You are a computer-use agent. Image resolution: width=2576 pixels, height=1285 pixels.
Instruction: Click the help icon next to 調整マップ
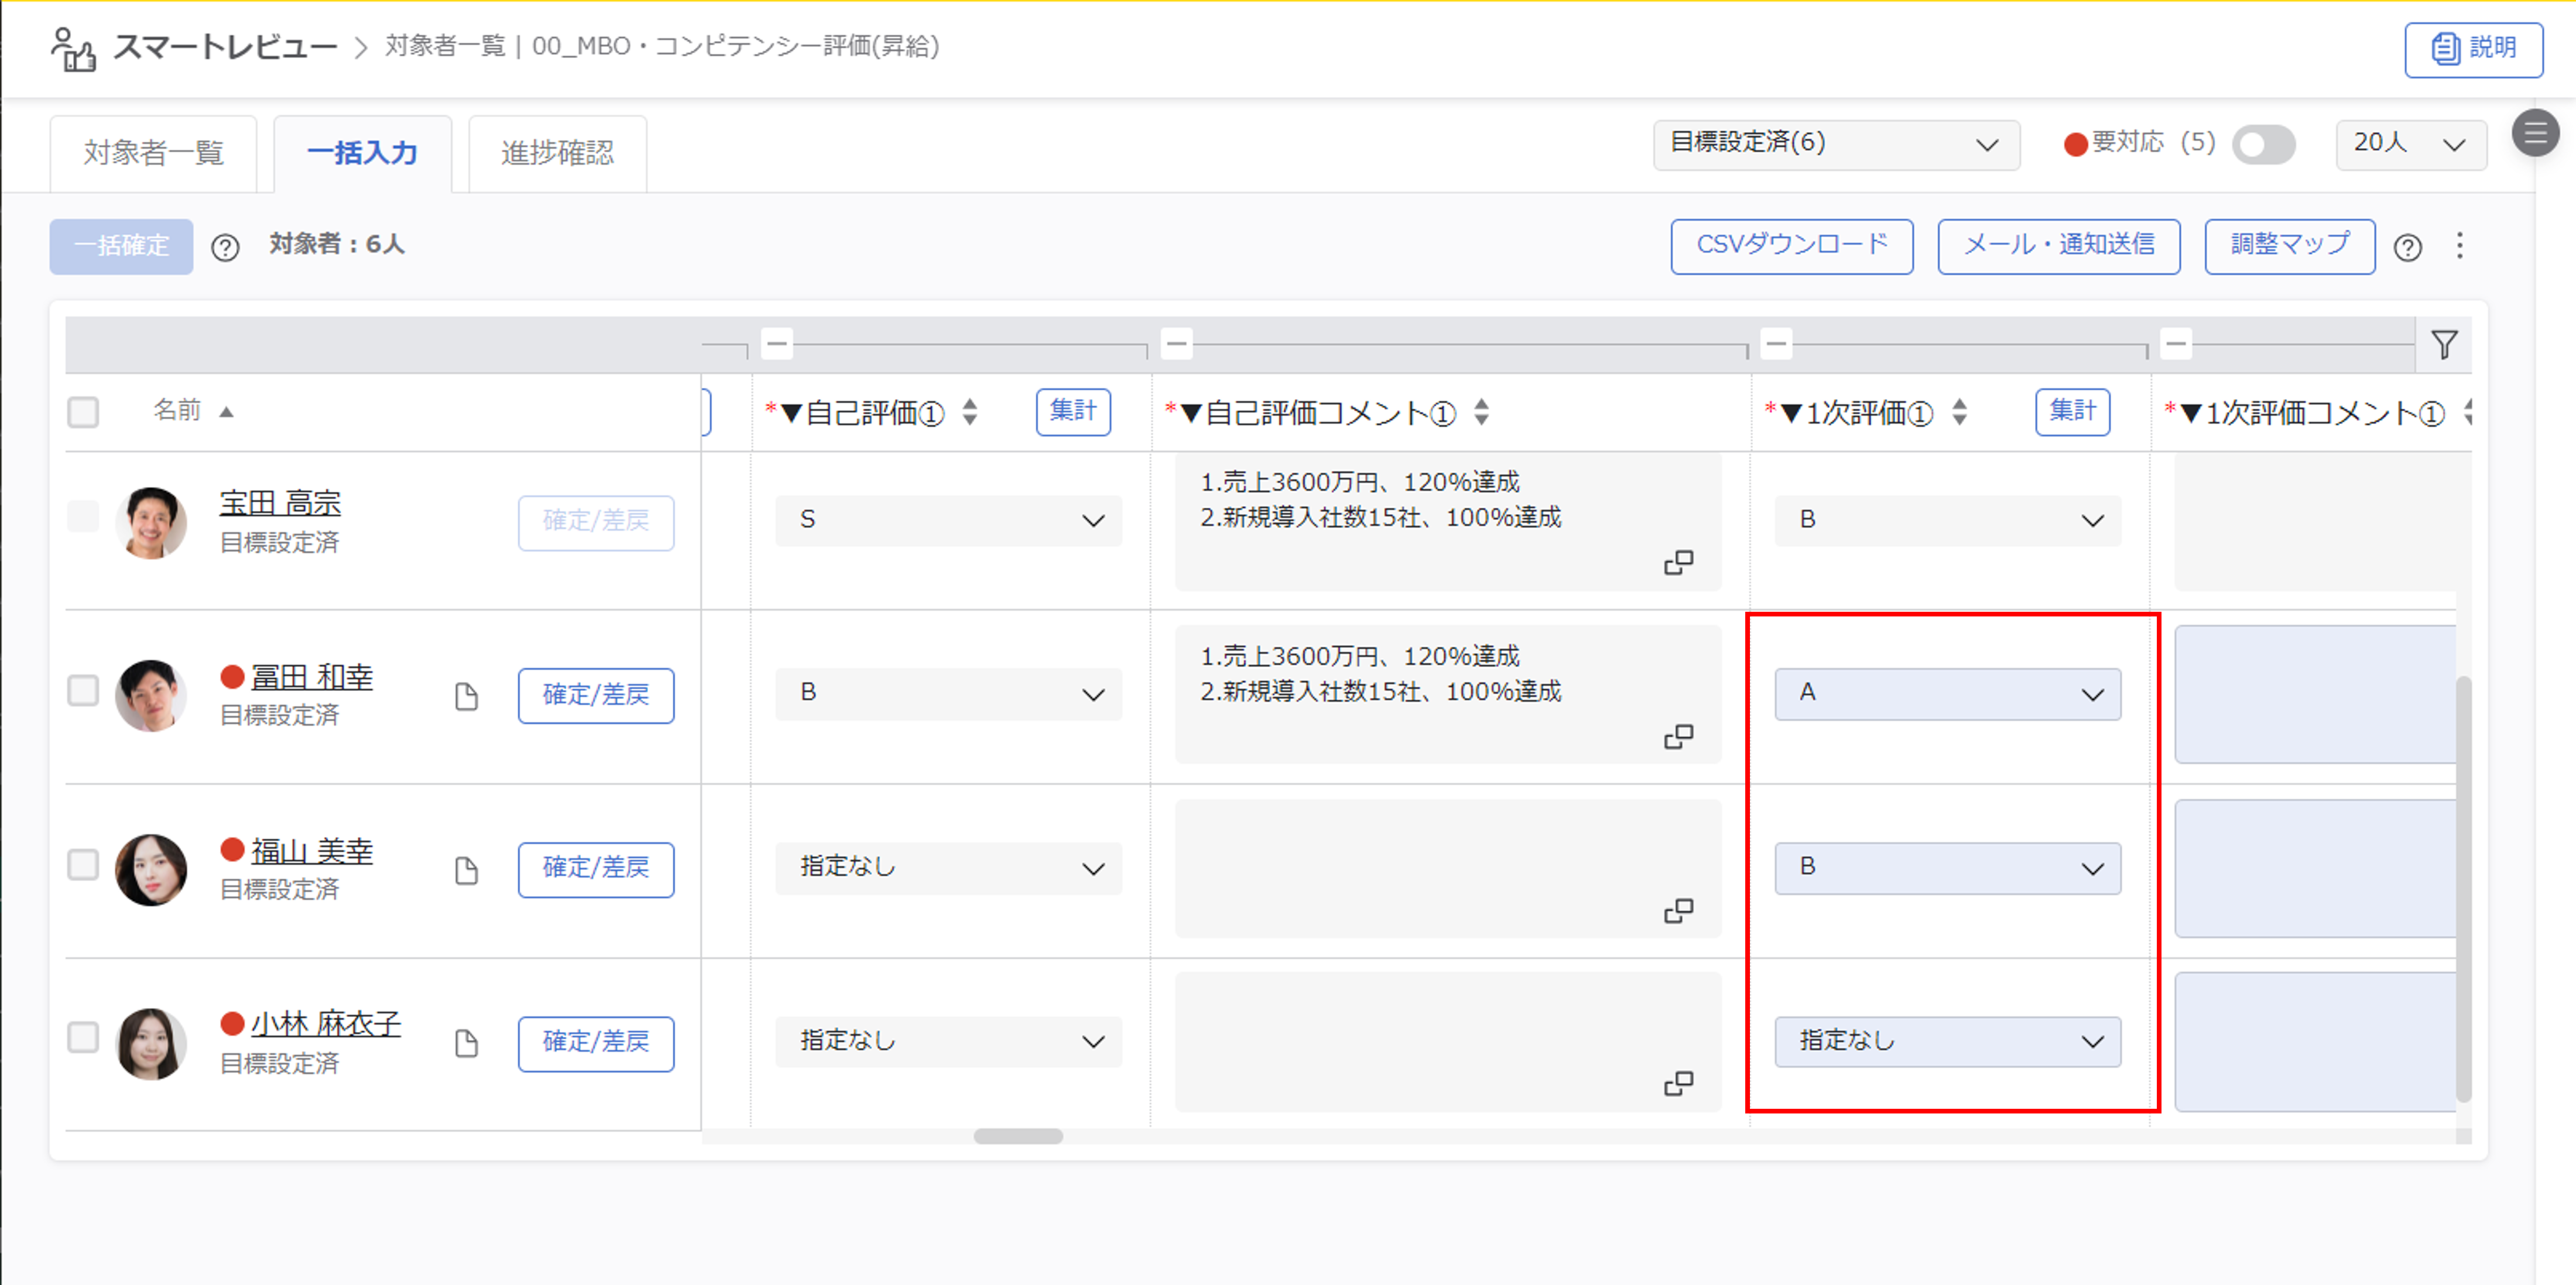pos(2408,247)
